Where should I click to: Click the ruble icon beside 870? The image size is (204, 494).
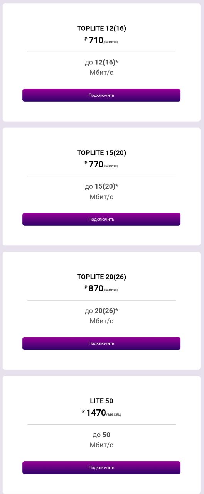tap(86, 287)
